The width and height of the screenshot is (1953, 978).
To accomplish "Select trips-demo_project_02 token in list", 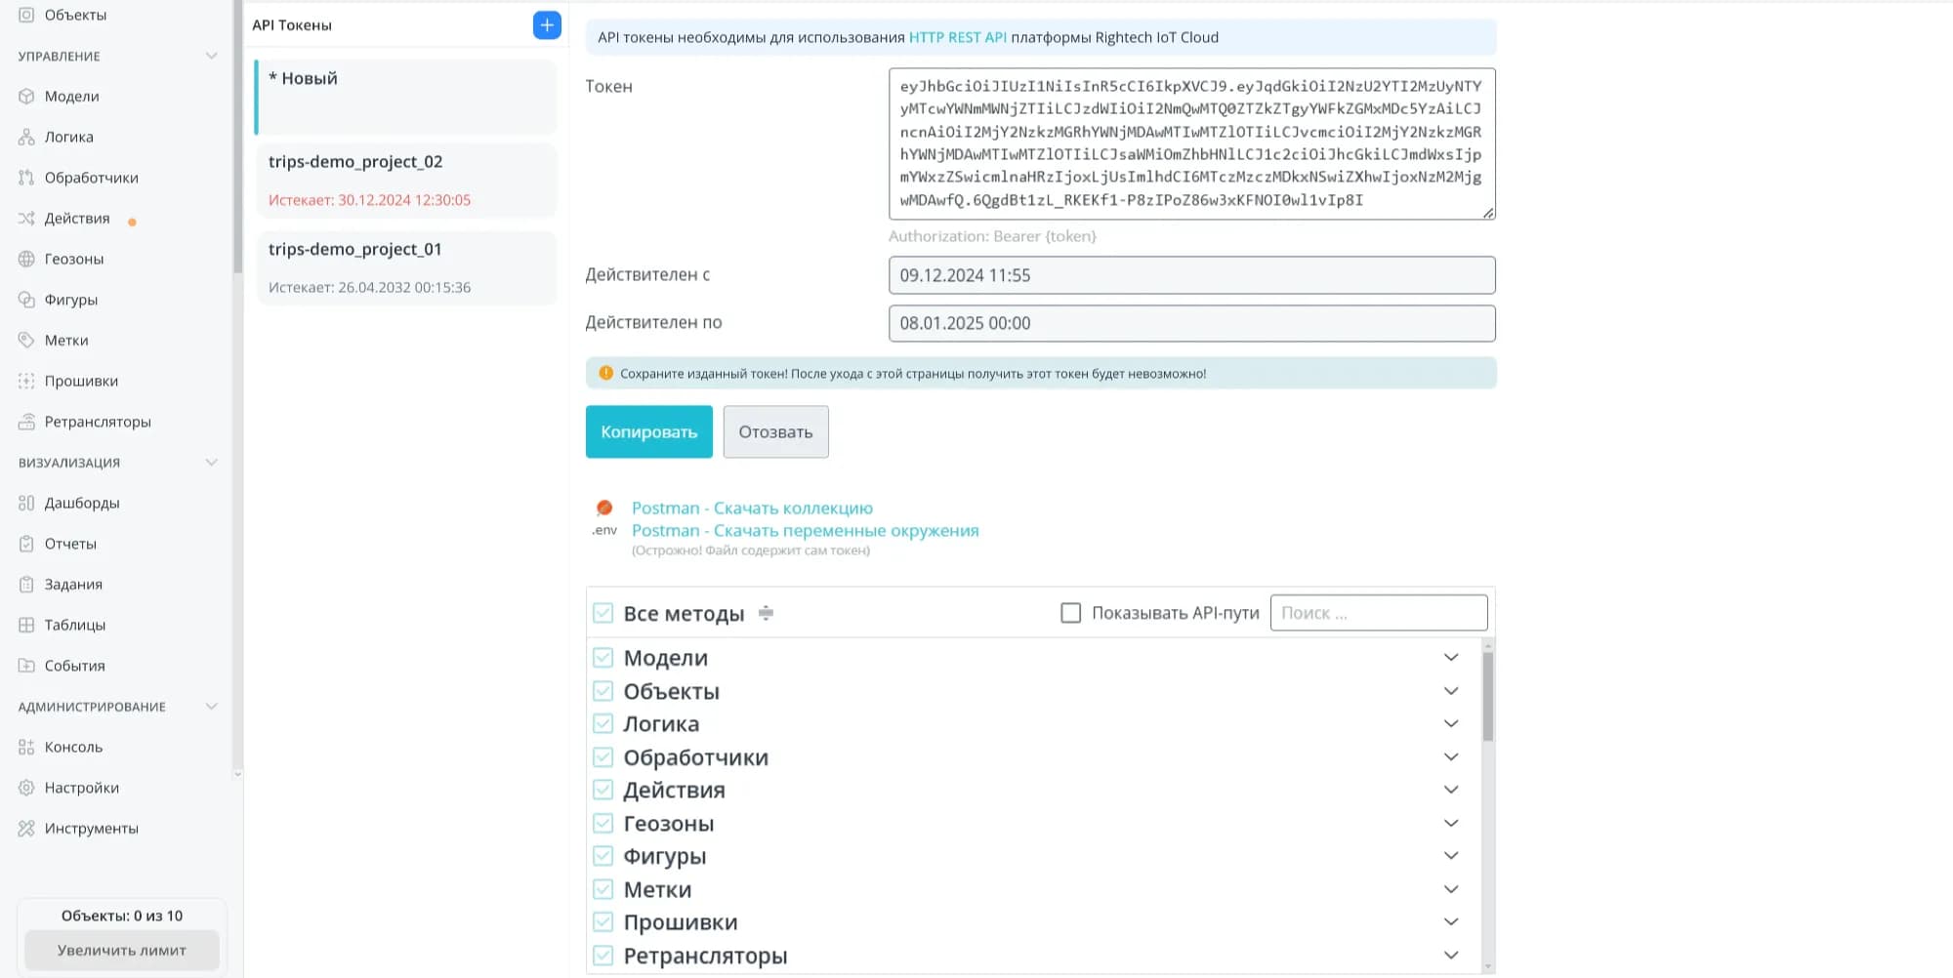I will (x=406, y=180).
